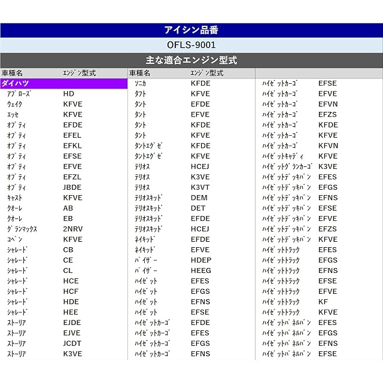Select the ソニカ vehicle name
The height and width of the screenshot is (383, 383).
pos(141,84)
